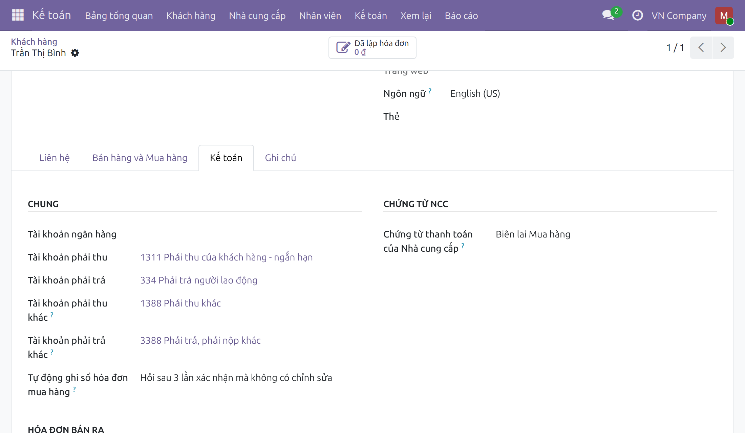Open the activities clock icon
This screenshot has width=745, height=433.
pos(637,15)
